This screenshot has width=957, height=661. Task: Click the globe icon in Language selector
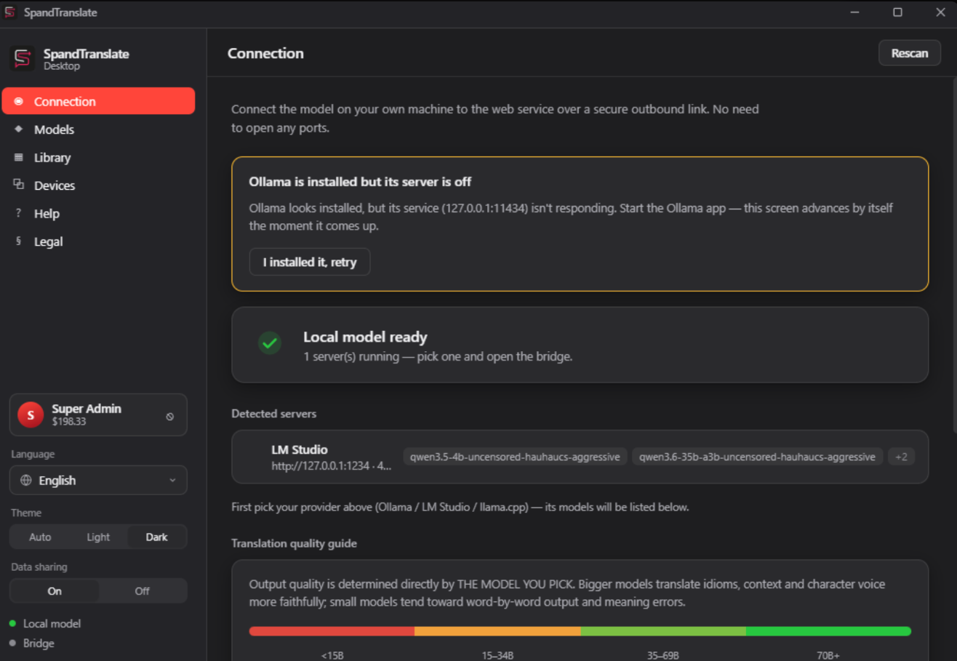(26, 481)
